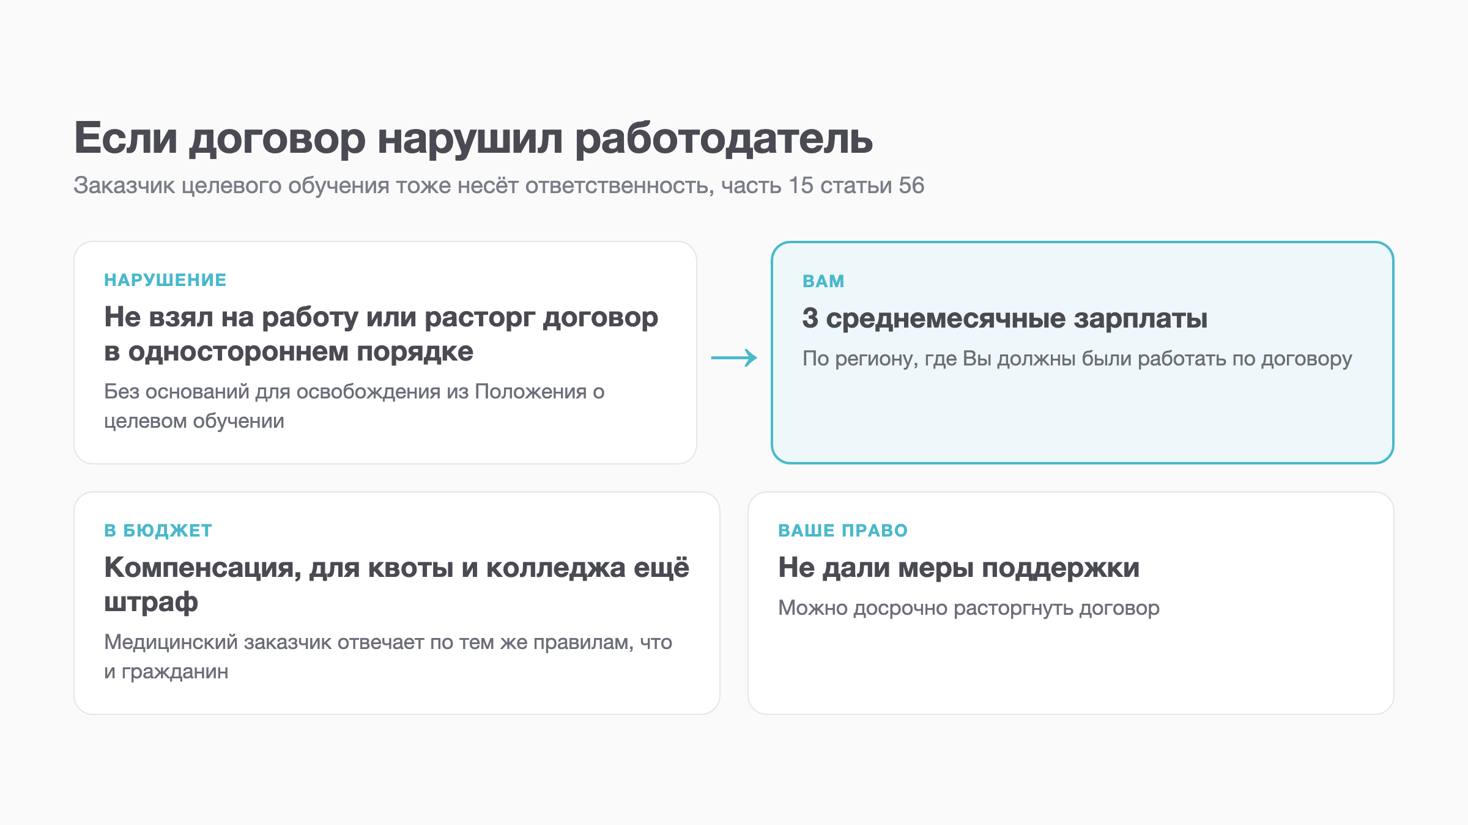Click the "В БЮДЖЕТ" card label
This screenshot has height=825, width=1468.
click(x=158, y=530)
